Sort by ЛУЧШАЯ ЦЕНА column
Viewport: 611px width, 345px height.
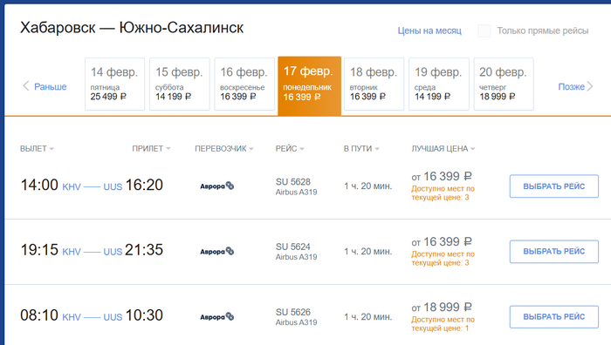coord(443,149)
